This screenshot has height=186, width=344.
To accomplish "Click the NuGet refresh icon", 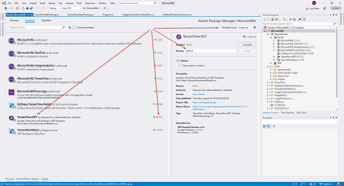I will [x=70, y=27].
